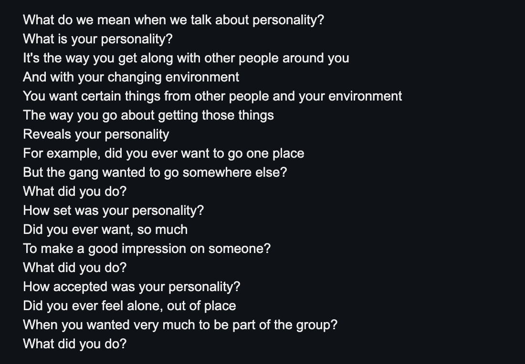
Task: Click 'Did you ever want, so much' line
Action: (105, 230)
